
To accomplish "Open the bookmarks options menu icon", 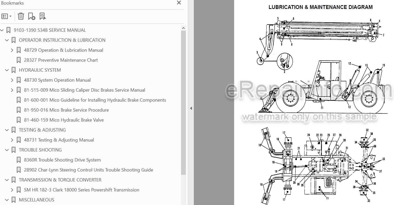I will [x=6, y=16].
